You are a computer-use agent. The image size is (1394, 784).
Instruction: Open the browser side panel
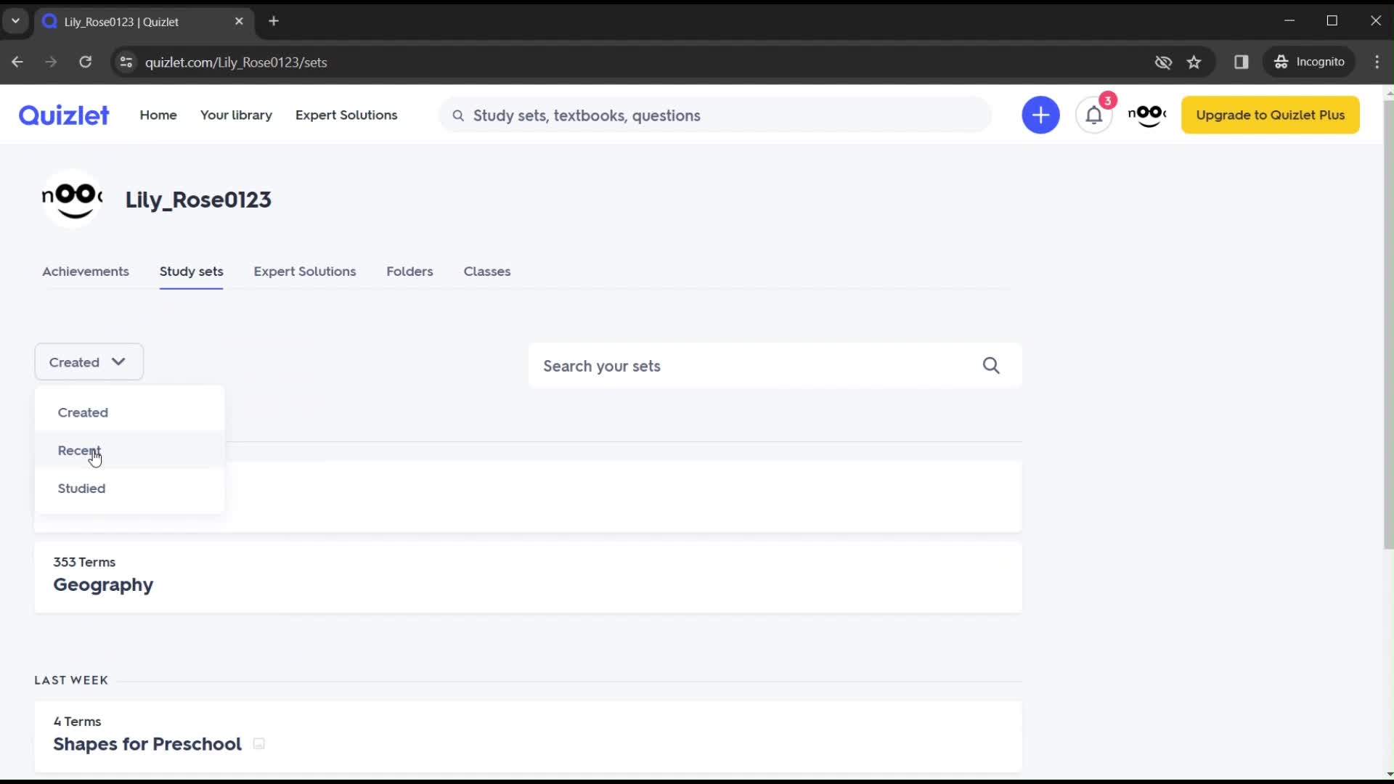pos(1242,62)
